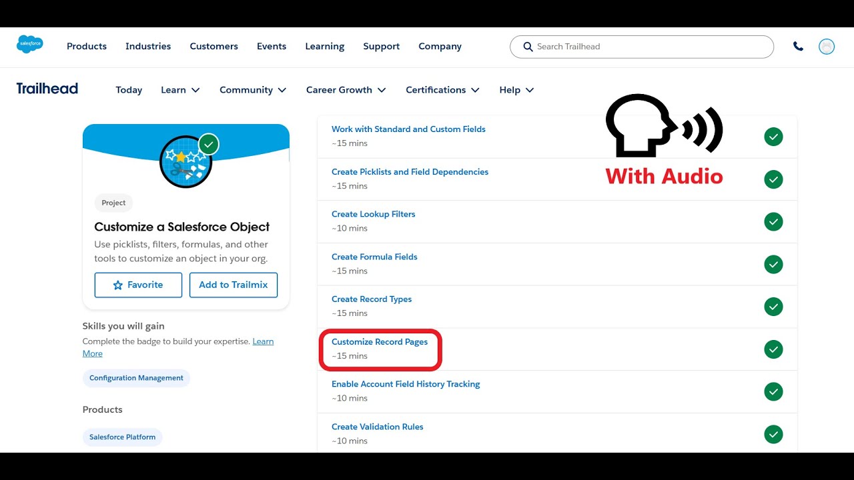854x480 pixels.
Task: Click the Add to Trailmix button
Action: 234,285
